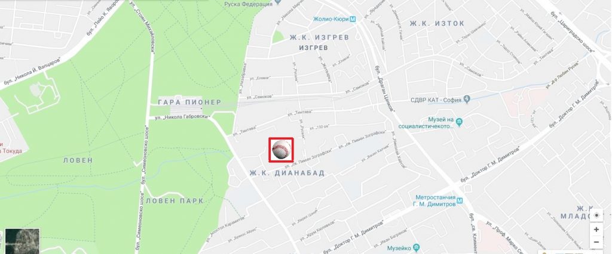Select the ЛОВЕН area label

pyautogui.click(x=78, y=160)
